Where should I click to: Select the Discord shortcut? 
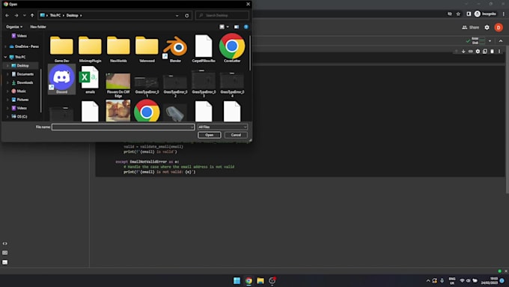coord(61,79)
